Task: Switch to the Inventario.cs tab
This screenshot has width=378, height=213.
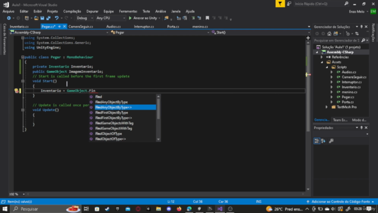Action: click(19, 27)
